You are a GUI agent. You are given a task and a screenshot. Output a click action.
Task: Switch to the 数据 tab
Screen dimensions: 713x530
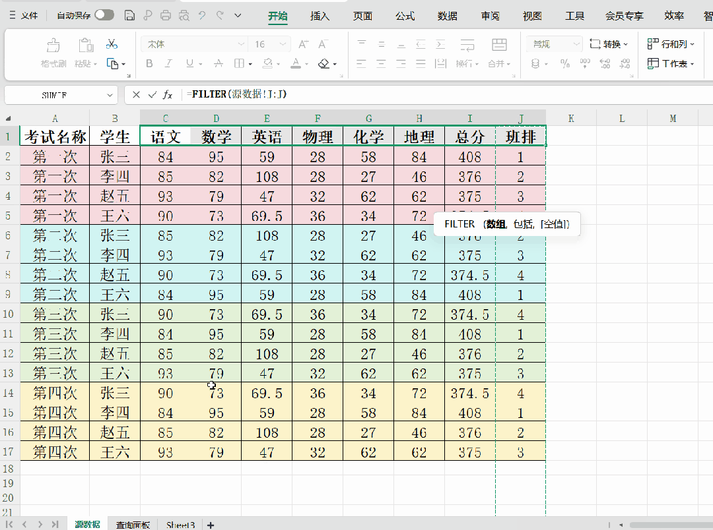pos(448,16)
